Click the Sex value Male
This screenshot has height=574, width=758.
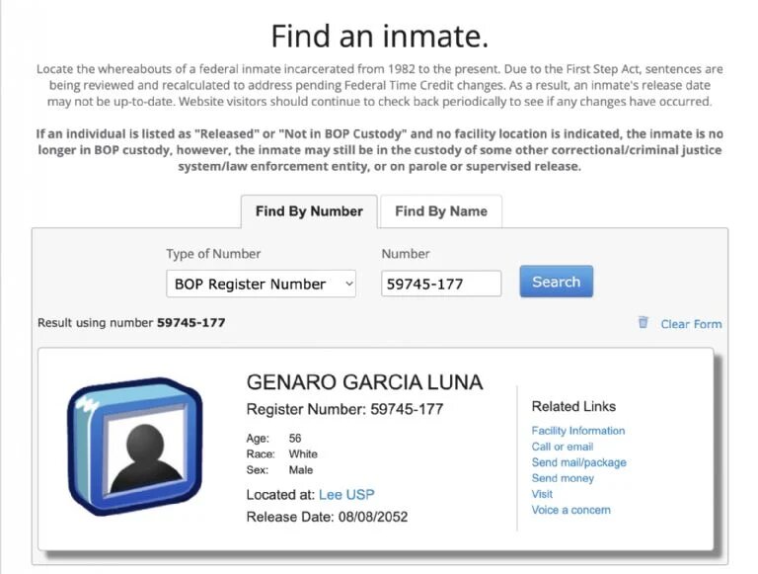(301, 470)
